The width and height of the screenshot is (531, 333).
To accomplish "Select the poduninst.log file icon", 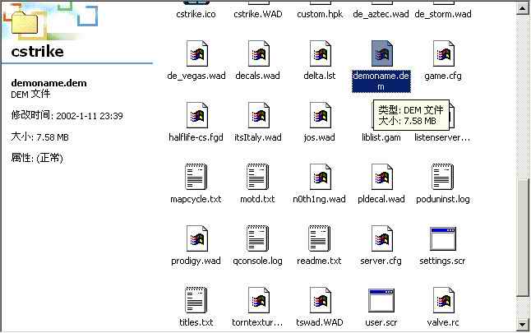I will (443, 178).
